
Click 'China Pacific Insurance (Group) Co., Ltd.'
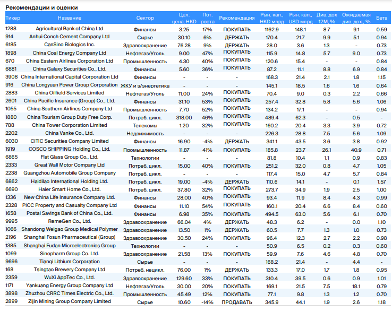pyautogui.click(x=70, y=101)
